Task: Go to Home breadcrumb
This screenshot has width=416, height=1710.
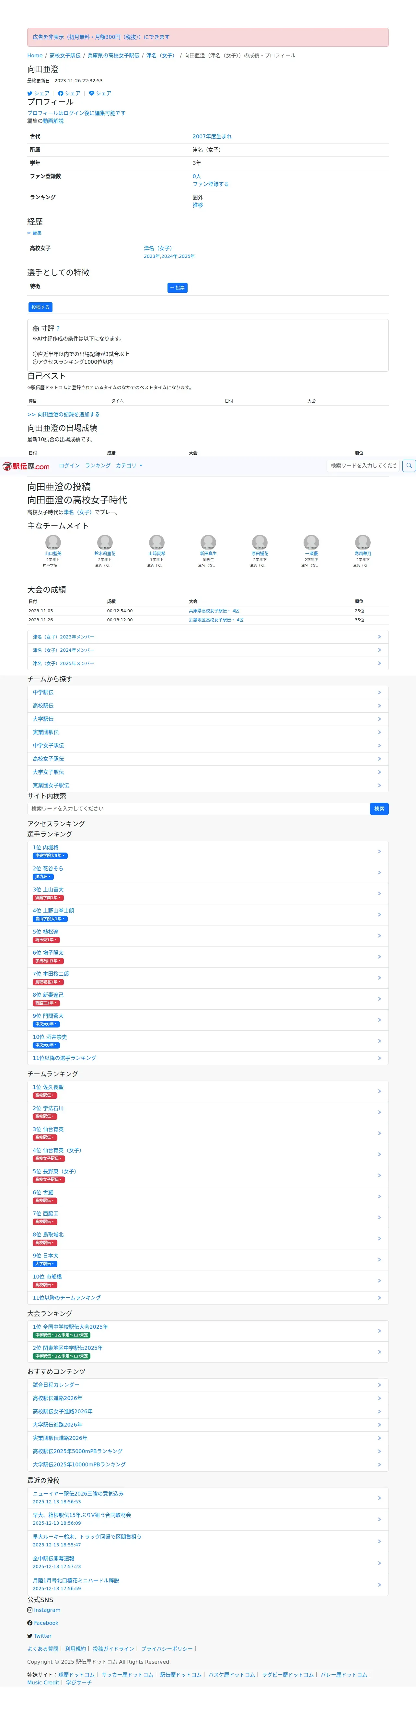Action: coord(34,56)
